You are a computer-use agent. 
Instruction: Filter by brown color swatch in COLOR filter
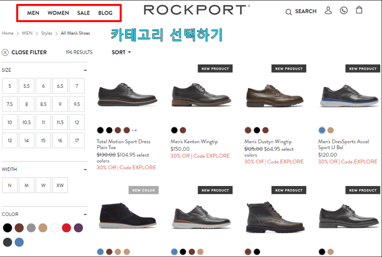coord(19,228)
